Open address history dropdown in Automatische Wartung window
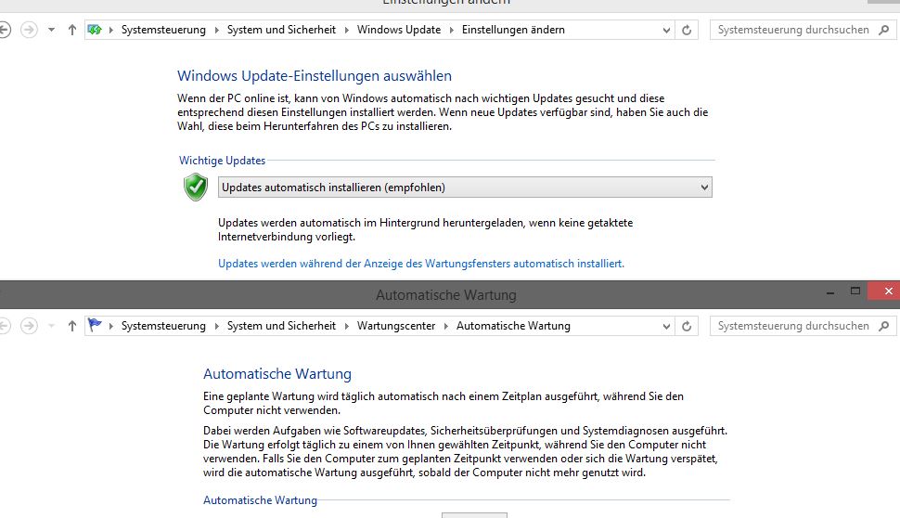Image resolution: width=900 pixels, height=518 pixels. (x=666, y=326)
